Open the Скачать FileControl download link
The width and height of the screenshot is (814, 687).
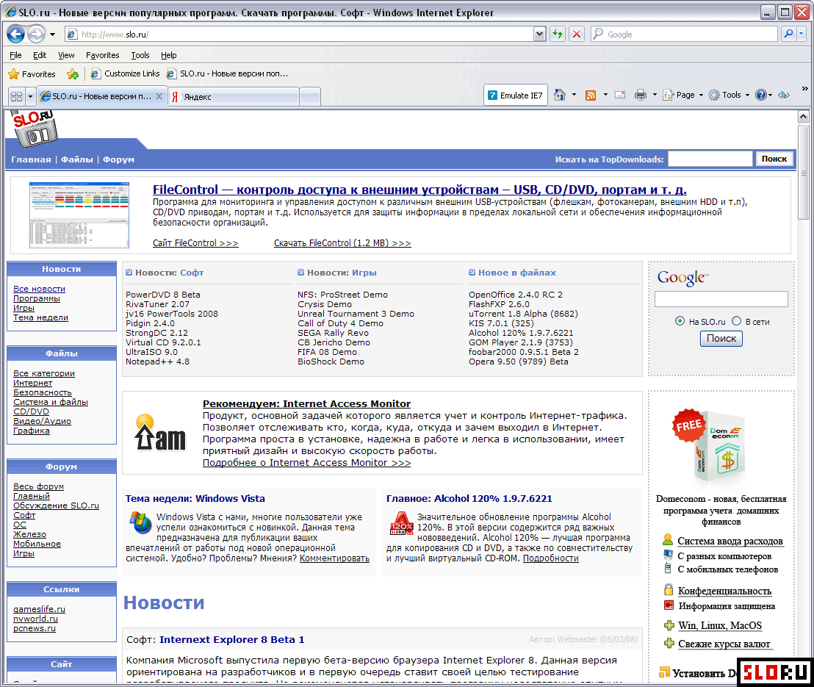coord(342,243)
